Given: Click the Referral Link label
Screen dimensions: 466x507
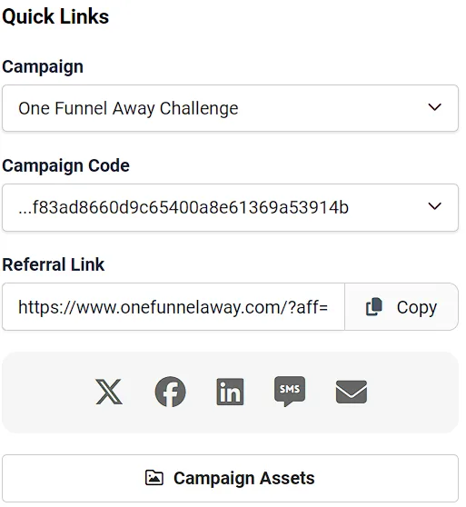Looking at the screenshot, I should 54,264.
